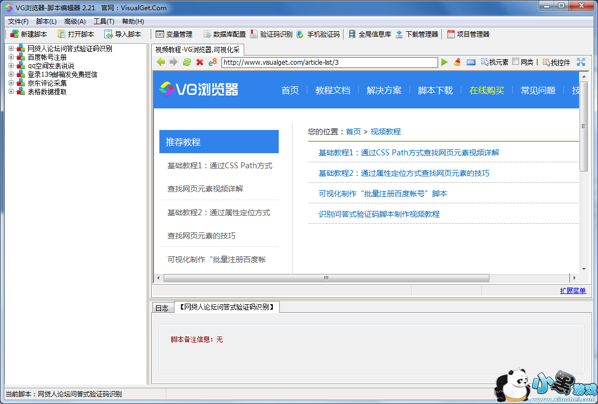Open 变量管理 from the toolbar
The height and width of the screenshot is (404, 598).
(174, 35)
